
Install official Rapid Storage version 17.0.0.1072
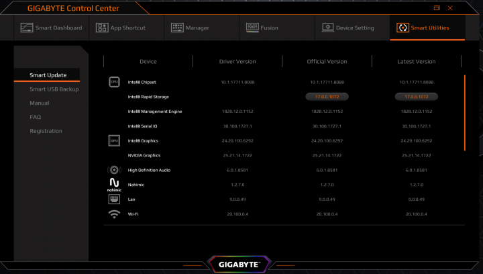(327, 97)
